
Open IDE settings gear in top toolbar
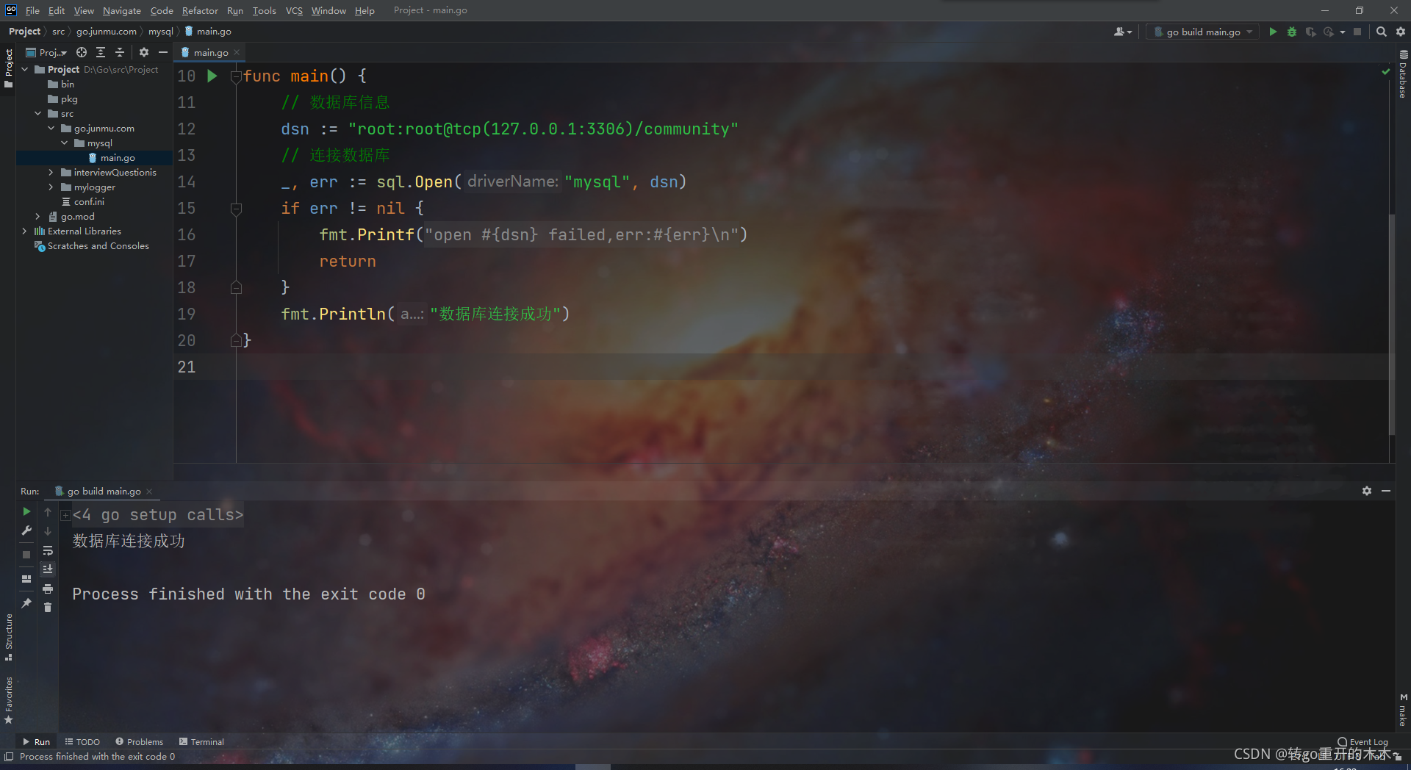[x=1401, y=32]
